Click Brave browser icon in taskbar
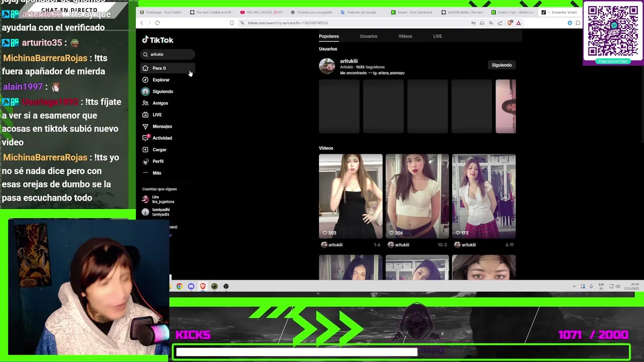Screen dimensions: 644x362 tap(203, 287)
